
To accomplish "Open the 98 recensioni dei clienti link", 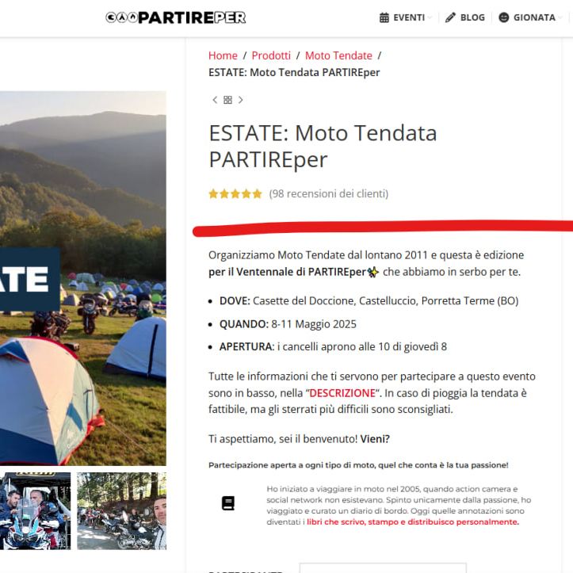I will [x=329, y=193].
